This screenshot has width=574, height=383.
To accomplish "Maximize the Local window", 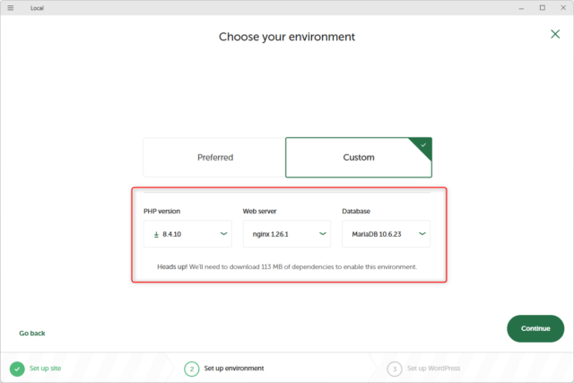I will coord(542,7).
